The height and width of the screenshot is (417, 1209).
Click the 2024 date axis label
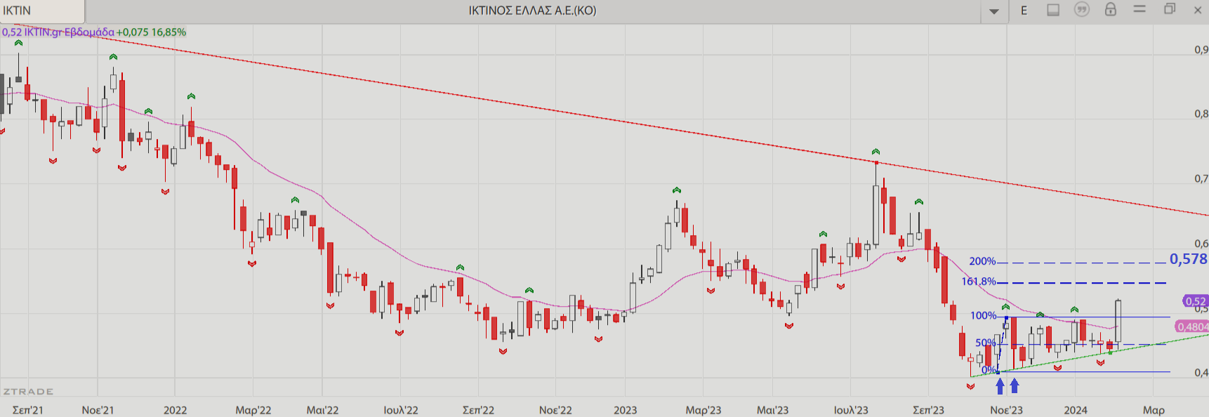click(x=1076, y=410)
